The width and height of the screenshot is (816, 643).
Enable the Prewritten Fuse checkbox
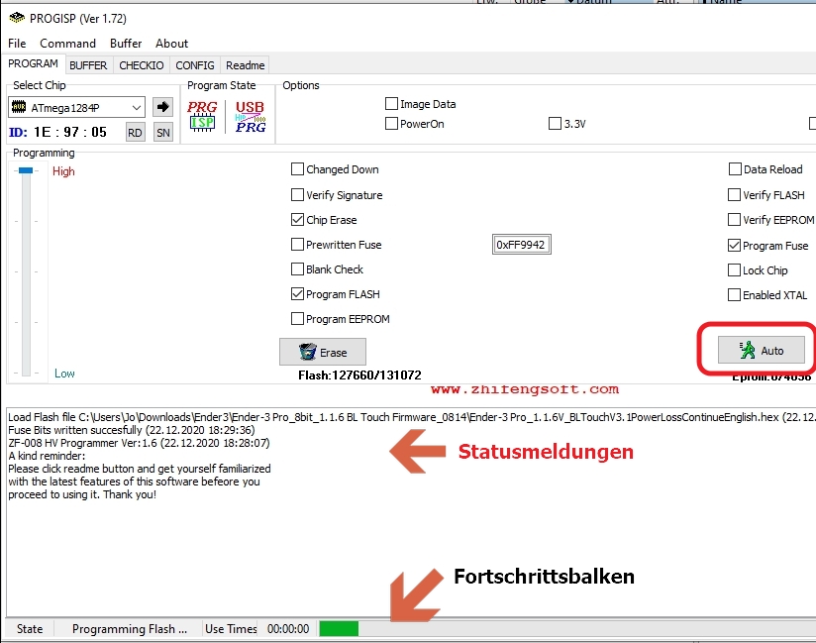(297, 244)
